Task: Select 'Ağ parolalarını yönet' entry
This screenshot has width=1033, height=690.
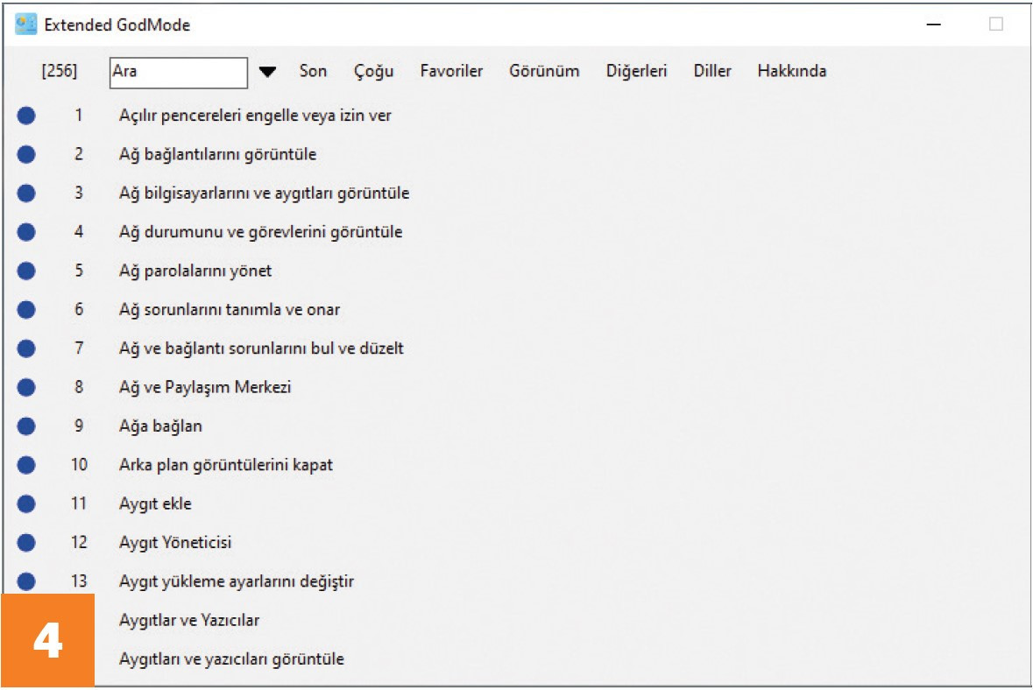Action: (195, 271)
